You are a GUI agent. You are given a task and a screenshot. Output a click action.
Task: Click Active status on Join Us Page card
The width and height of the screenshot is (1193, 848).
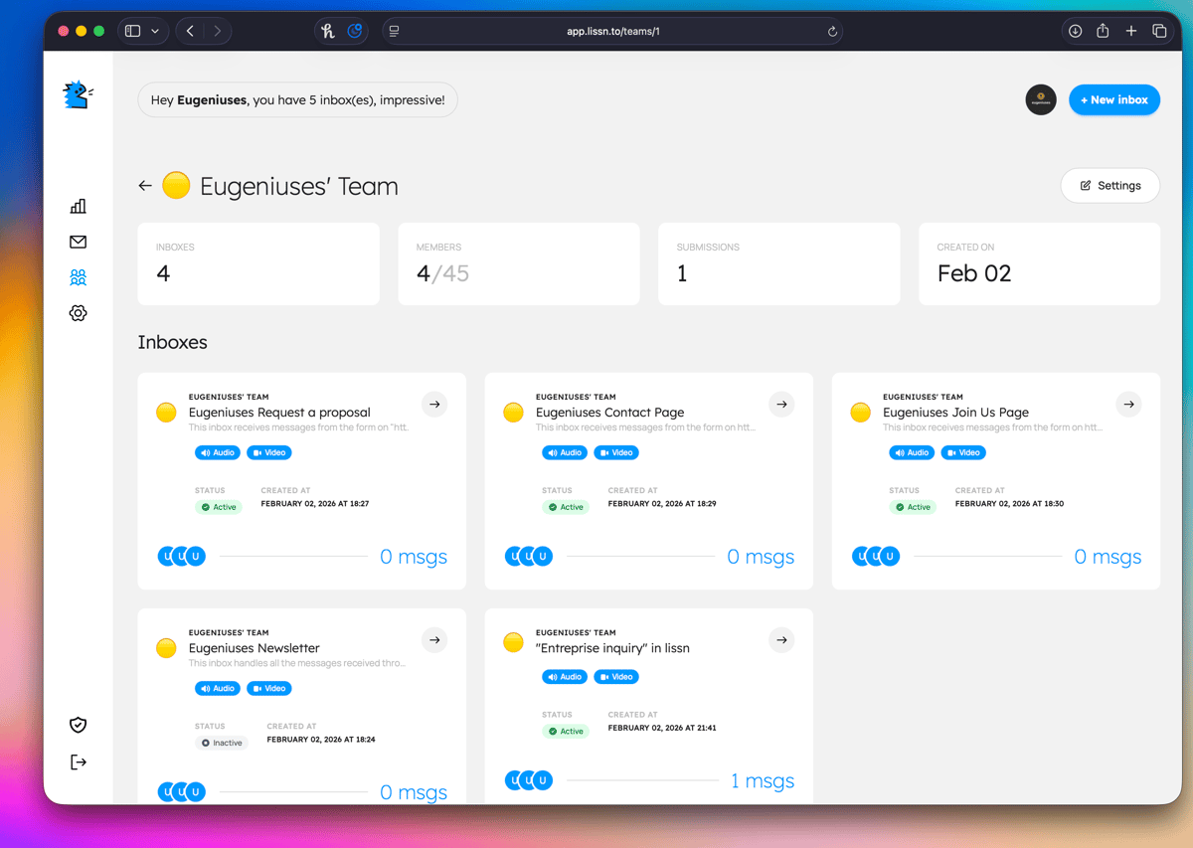913,507
